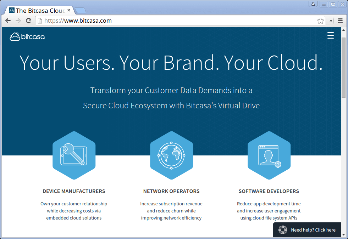Click the 'Your Users. Your Brand. Your Cloud.' headline
The image size is (348, 239).
point(171,63)
